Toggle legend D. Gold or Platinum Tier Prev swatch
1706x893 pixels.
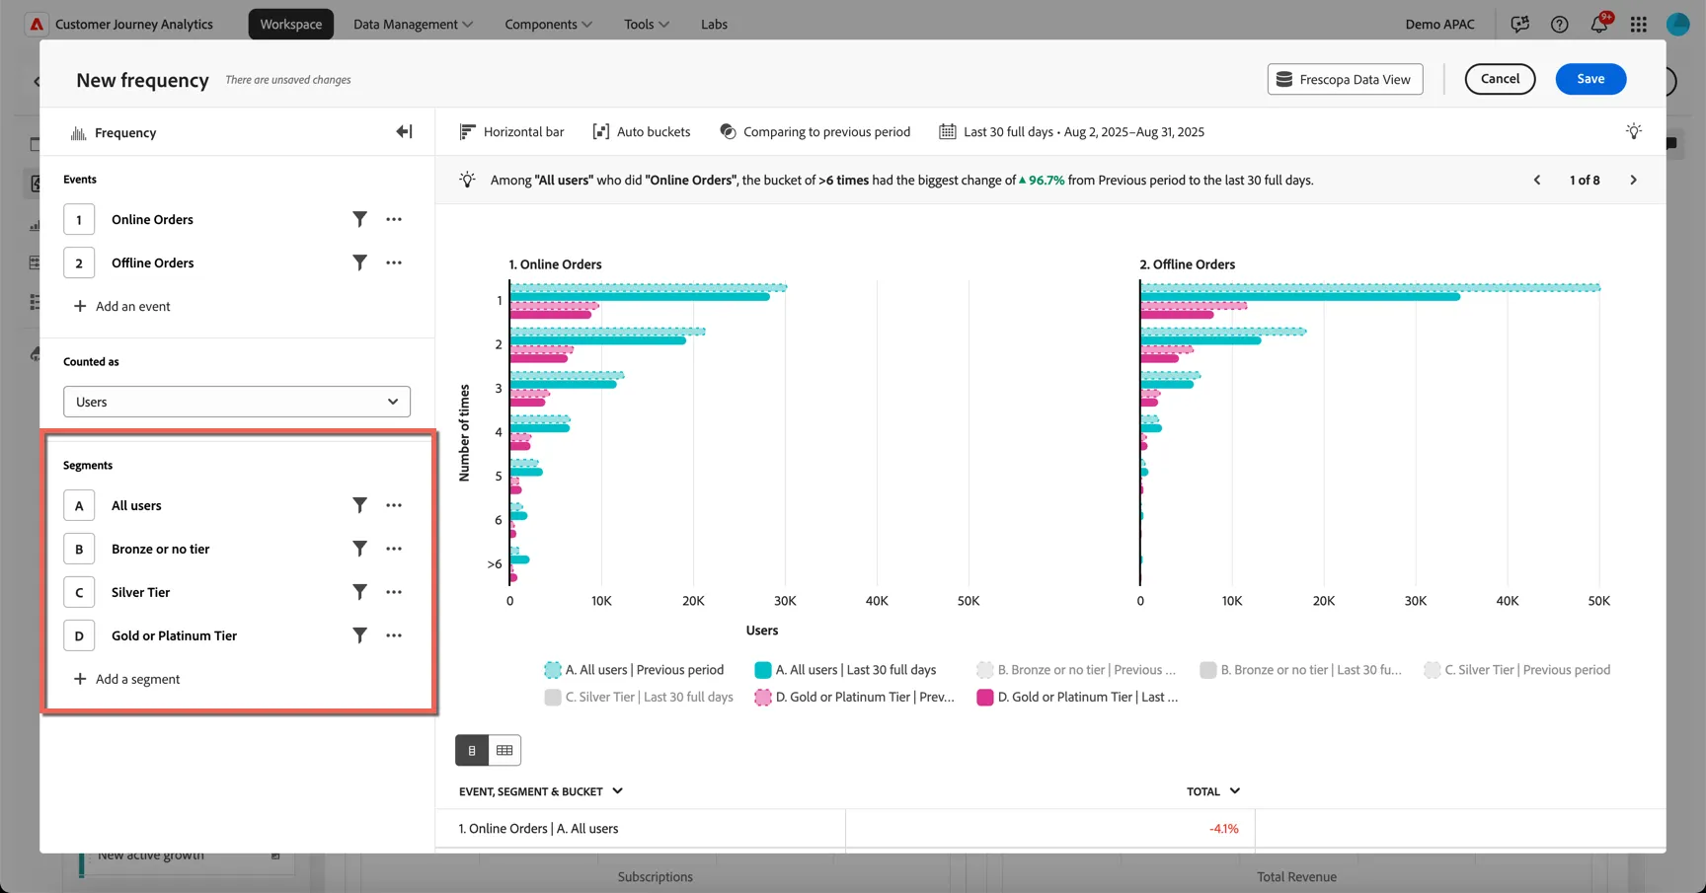pyautogui.click(x=762, y=697)
